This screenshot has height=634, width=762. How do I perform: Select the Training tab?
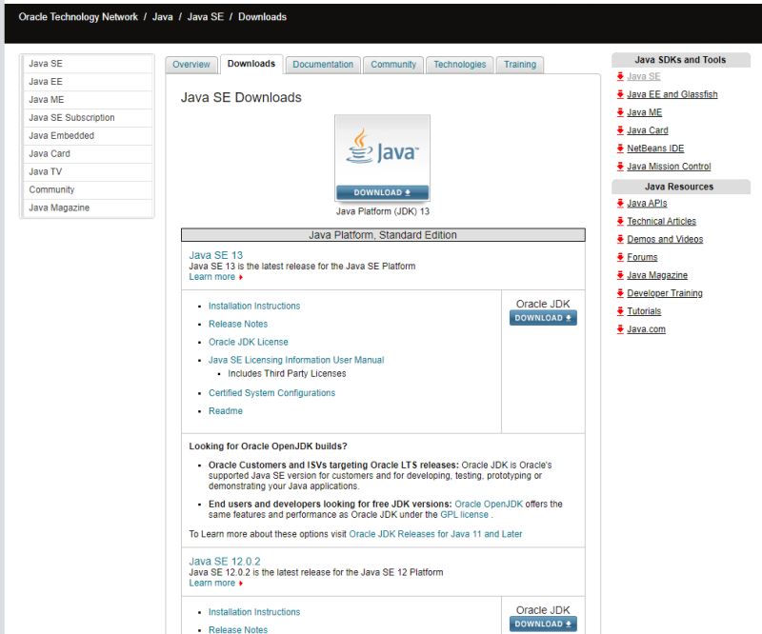pos(519,65)
